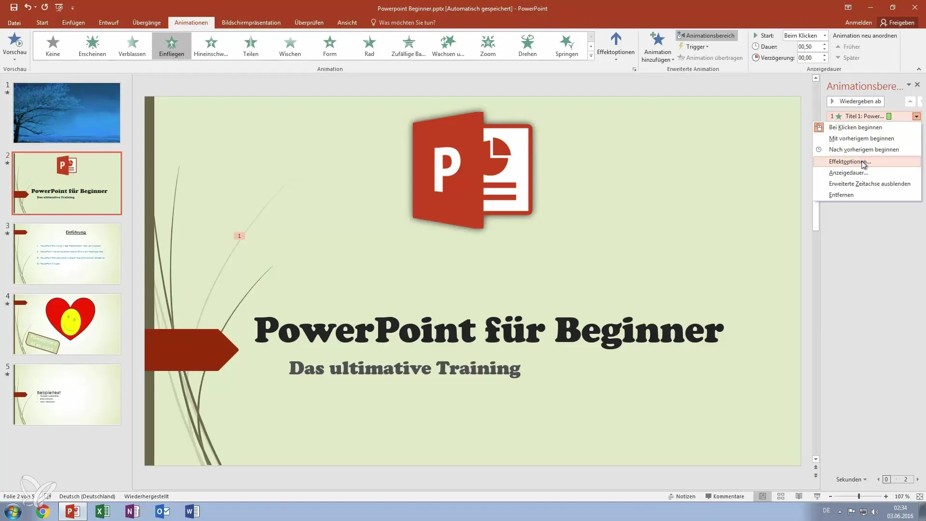The image size is (926, 521).
Task: Open the Trigger dropdown
Action: pyautogui.click(x=694, y=46)
